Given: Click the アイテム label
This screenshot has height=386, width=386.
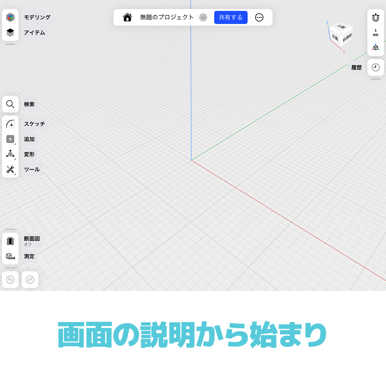Looking at the screenshot, I should coord(34,33).
